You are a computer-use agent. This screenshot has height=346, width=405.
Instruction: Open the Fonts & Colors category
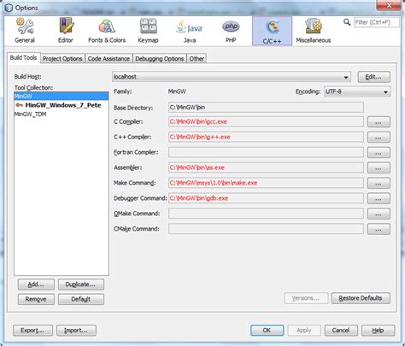(x=107, y=31)
